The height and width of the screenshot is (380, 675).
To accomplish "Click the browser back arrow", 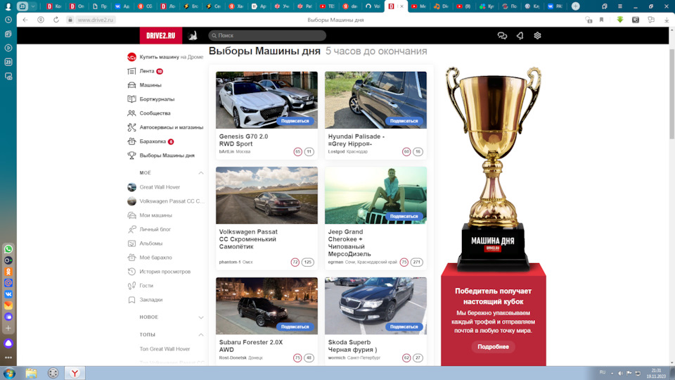I will 25,20.
